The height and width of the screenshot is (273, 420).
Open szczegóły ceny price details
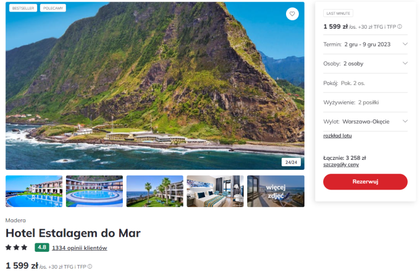pyautogui.click(x=341, y=165)
